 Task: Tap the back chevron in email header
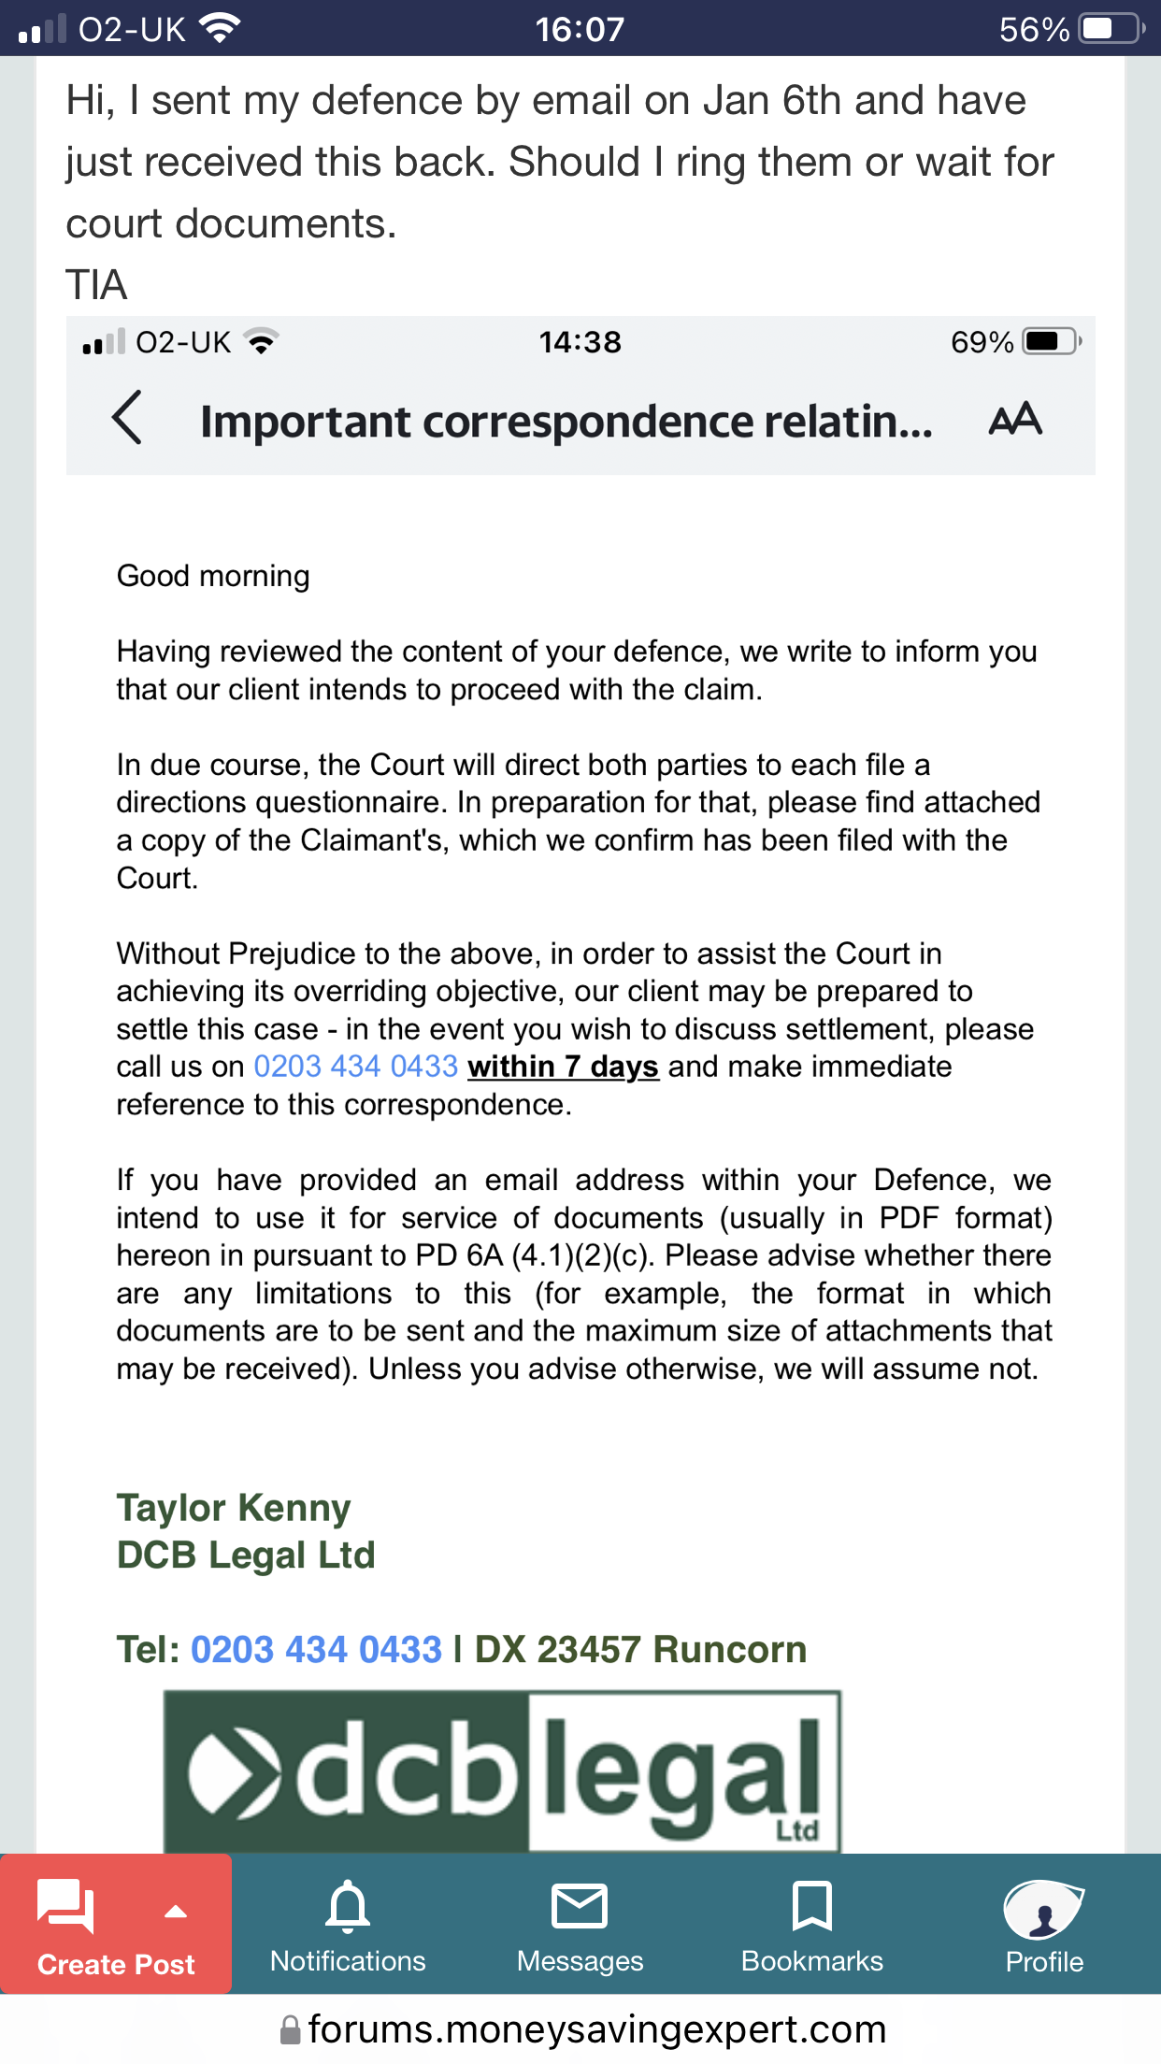pos(127,418)
